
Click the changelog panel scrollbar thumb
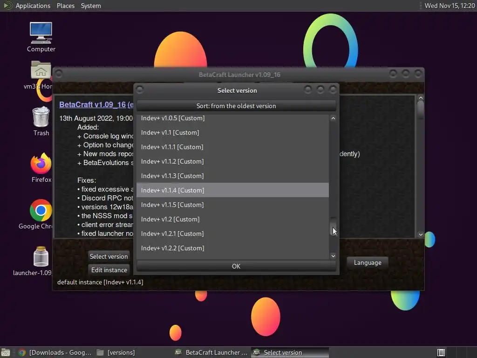421,110
